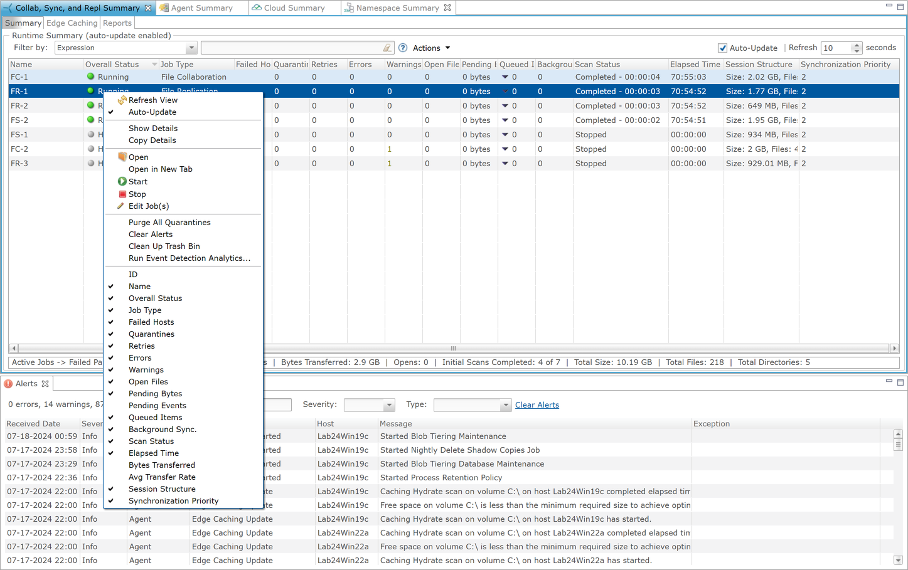Viewport: 908px width, 570px height.
Task: Click the Clear Alerts link in Alerts panel
Action: [537, 405]
